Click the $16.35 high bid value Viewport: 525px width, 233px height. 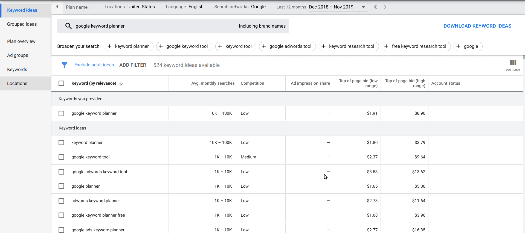419,230
